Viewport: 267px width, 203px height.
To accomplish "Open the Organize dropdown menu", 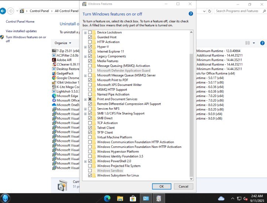I will [x=63, y=43].
